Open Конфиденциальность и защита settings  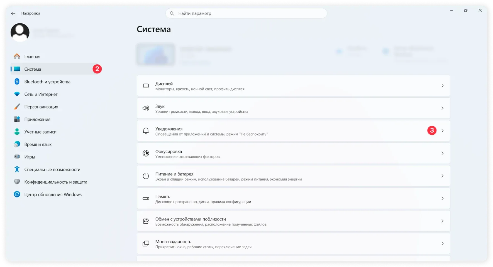pyautogui.click(x=56, y=182)
